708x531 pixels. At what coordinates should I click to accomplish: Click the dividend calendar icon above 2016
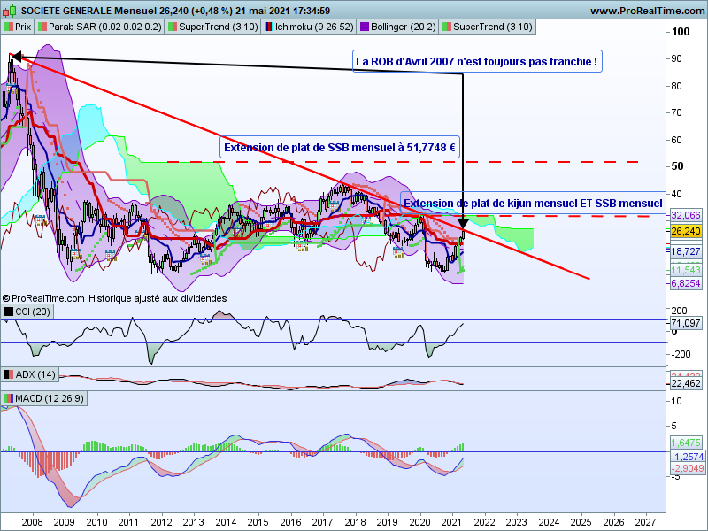click(302, 247)
